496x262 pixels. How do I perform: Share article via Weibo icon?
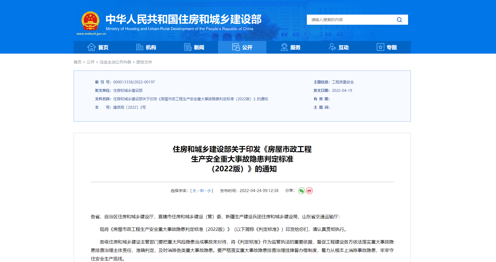309,191
